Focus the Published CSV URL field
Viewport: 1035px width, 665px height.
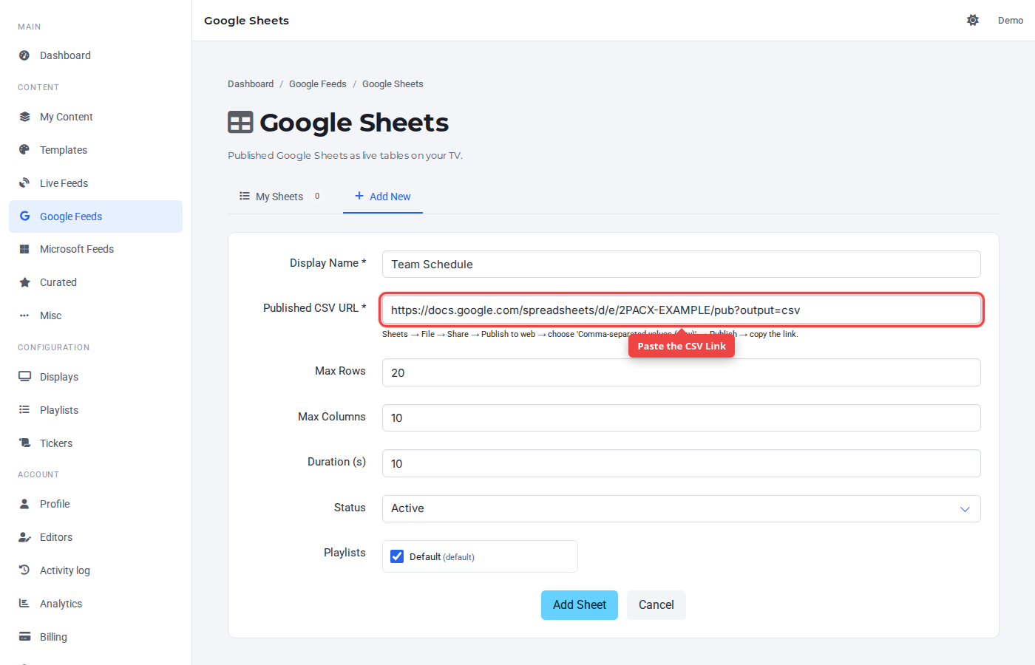pyautogui.click(x=681, y=310)
